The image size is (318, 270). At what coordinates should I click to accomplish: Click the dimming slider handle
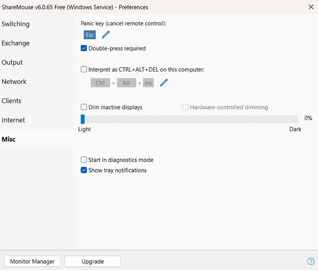pos(83,119)
